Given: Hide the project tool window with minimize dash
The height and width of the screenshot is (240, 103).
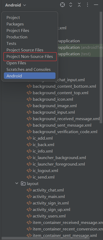Looking at the screenshot, I should click(x=96, y=5).
